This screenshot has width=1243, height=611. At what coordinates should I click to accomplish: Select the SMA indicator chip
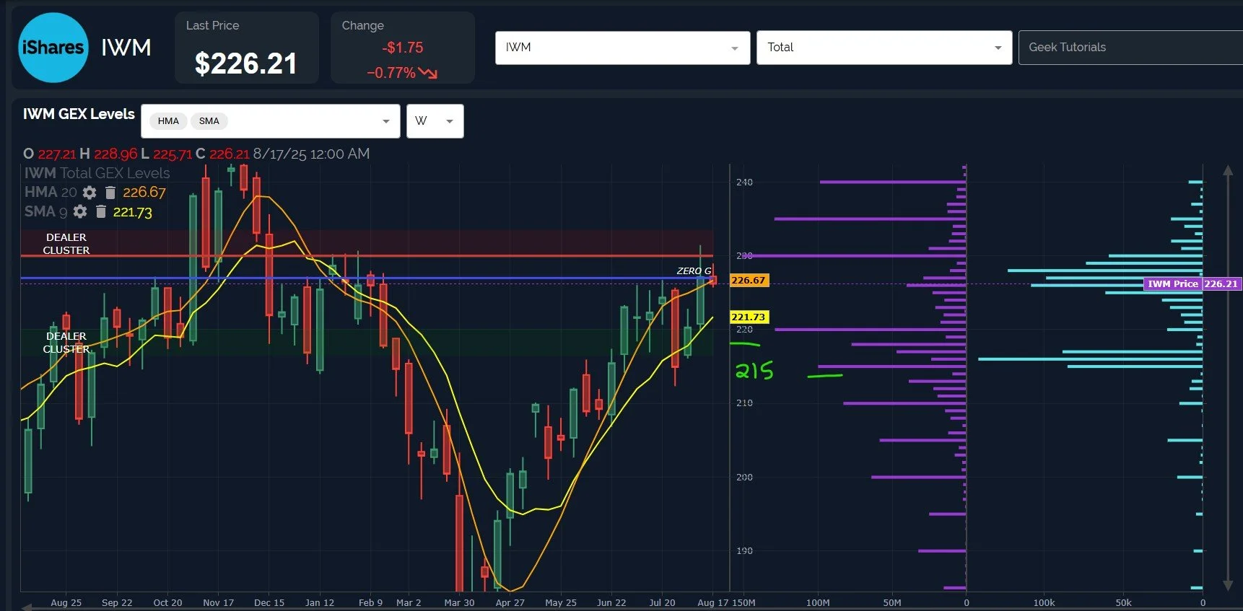pyautogui.click(x=209, y=121)
